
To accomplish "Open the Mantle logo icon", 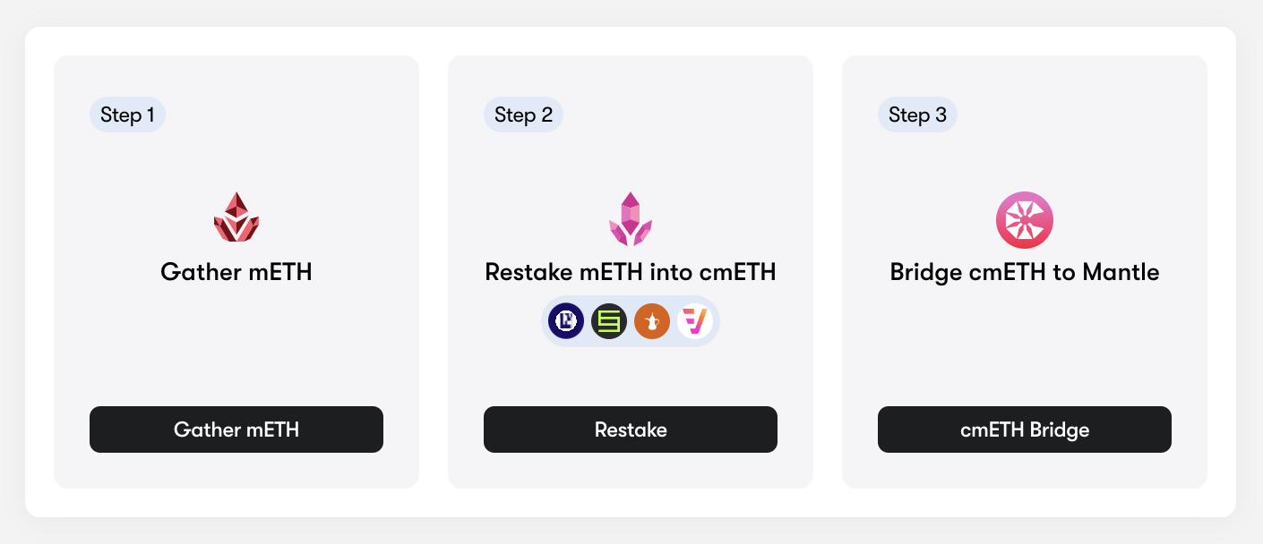I will point(1025,219).
